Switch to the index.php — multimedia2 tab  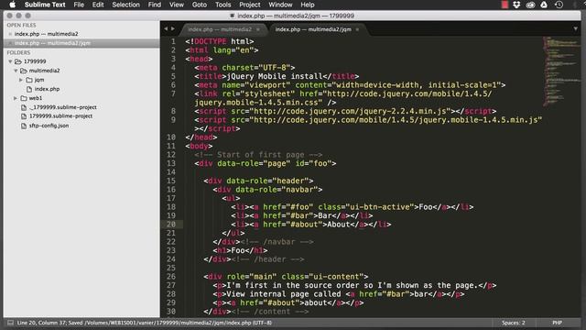point(220,29)
